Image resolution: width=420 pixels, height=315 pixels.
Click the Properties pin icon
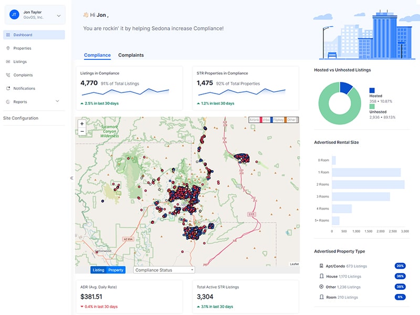[8, 48]
